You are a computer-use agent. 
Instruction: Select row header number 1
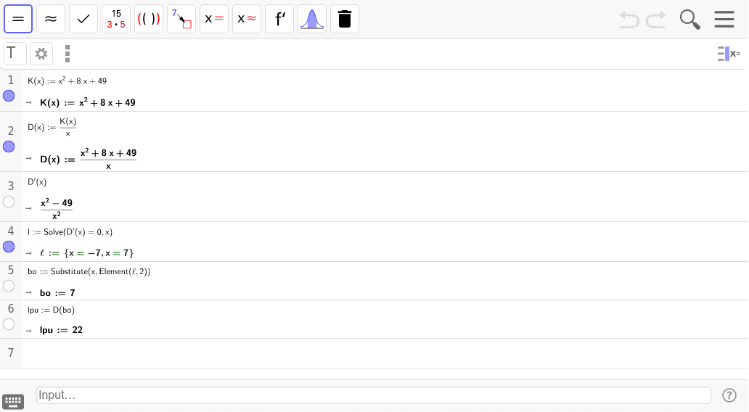[10, 81]
